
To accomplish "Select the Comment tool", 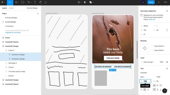I will (x=46, y=2).
